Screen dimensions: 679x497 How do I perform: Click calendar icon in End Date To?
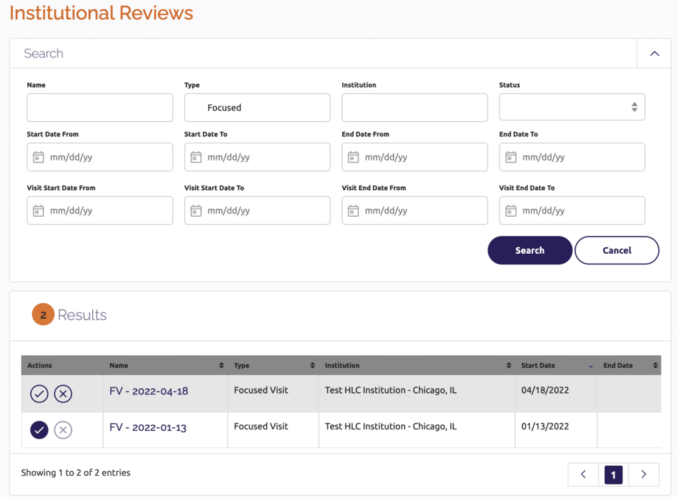point(511,157)
